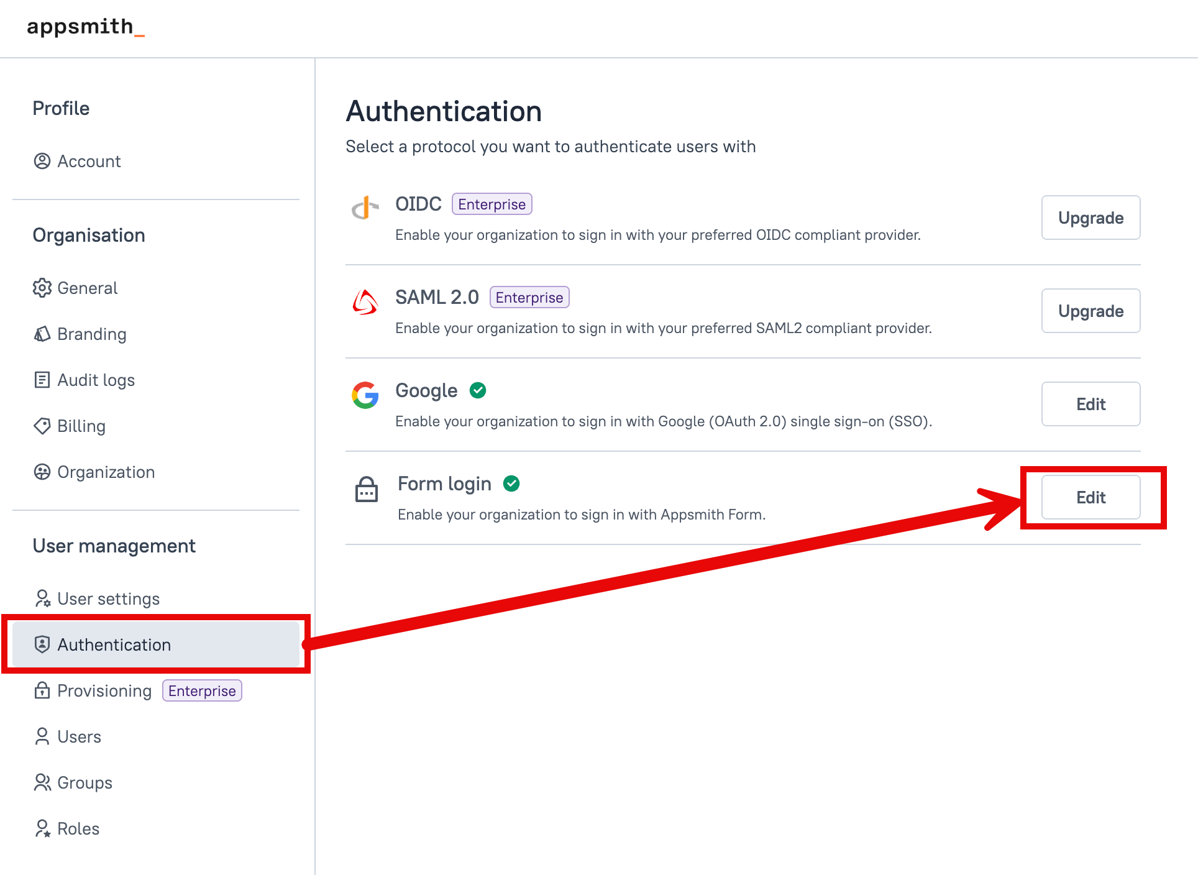Click the Google OAuth 2.0 SSO description

(664, 421)
